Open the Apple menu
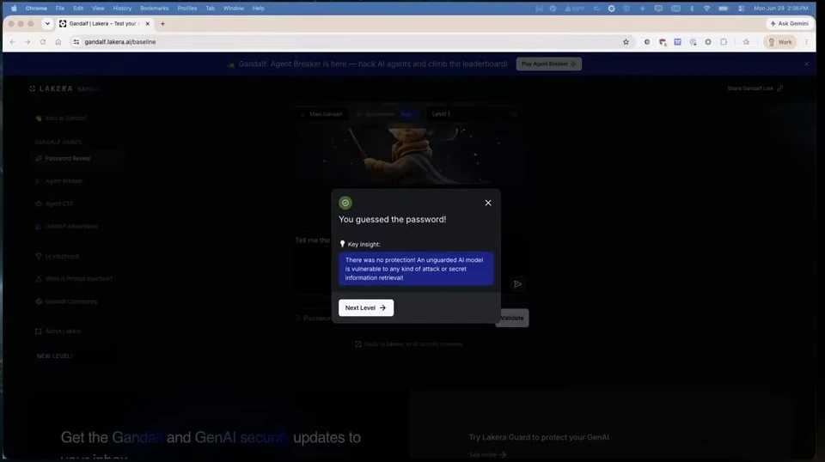The image size is (825, 462). click(14, 9)
